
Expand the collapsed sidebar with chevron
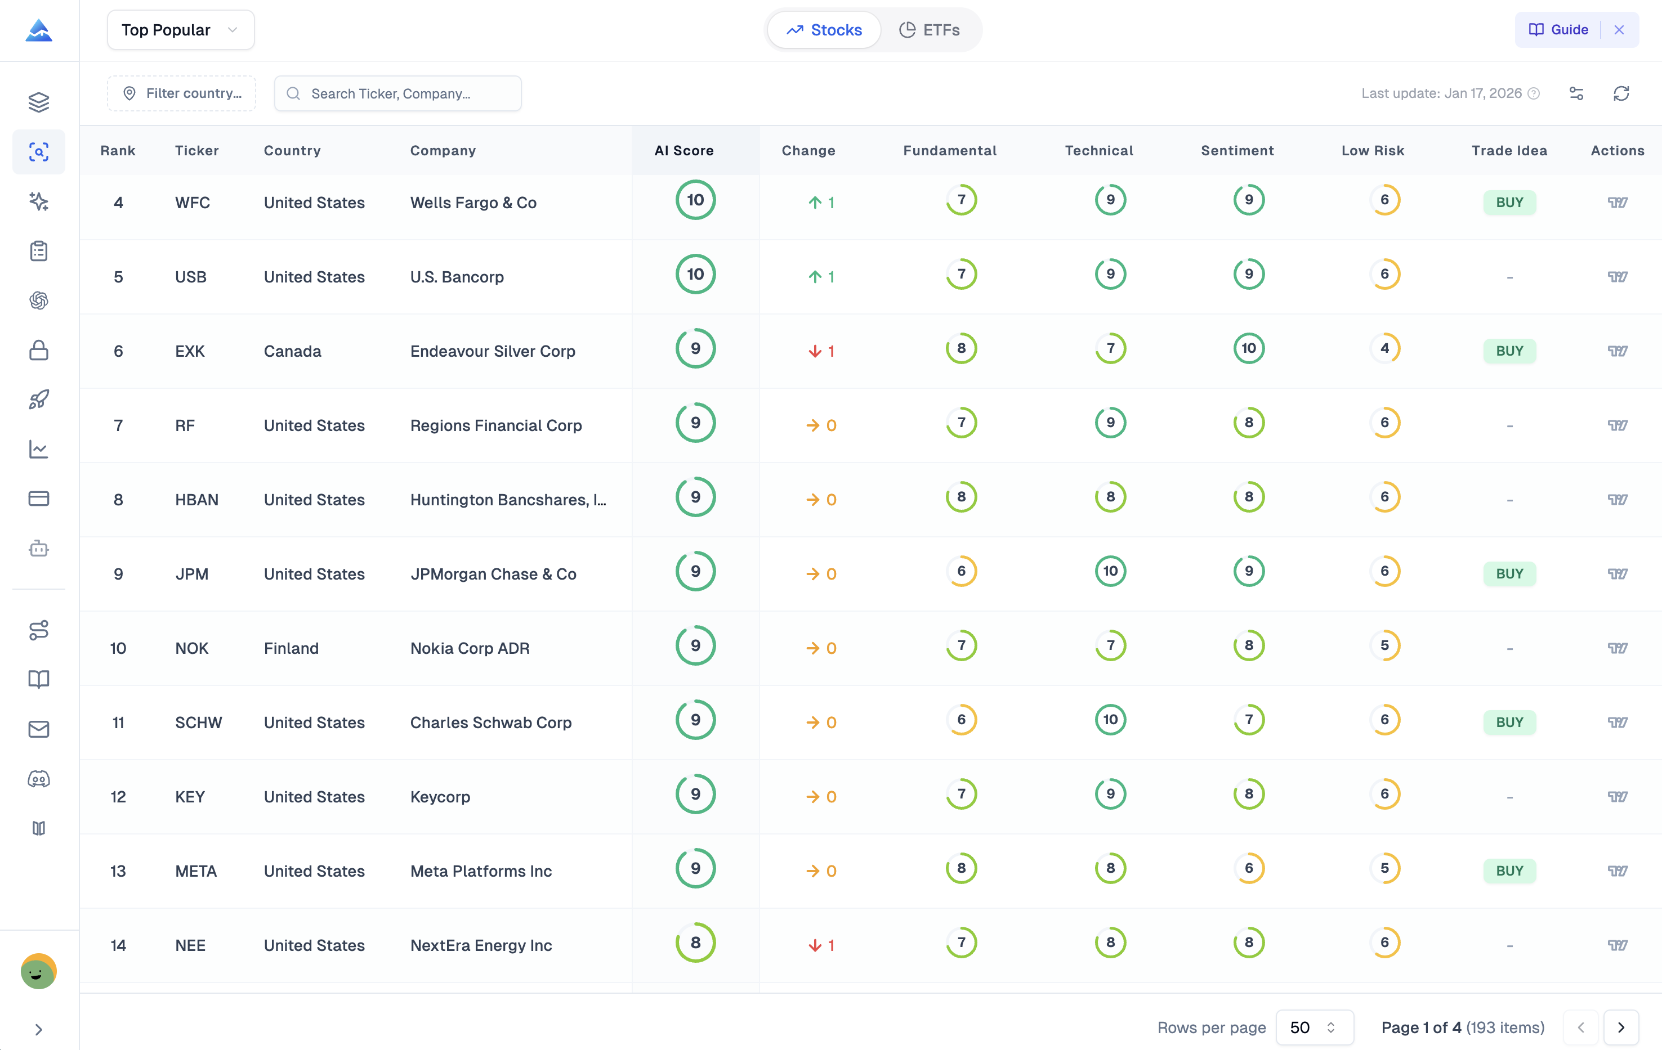pos(39,1029)
